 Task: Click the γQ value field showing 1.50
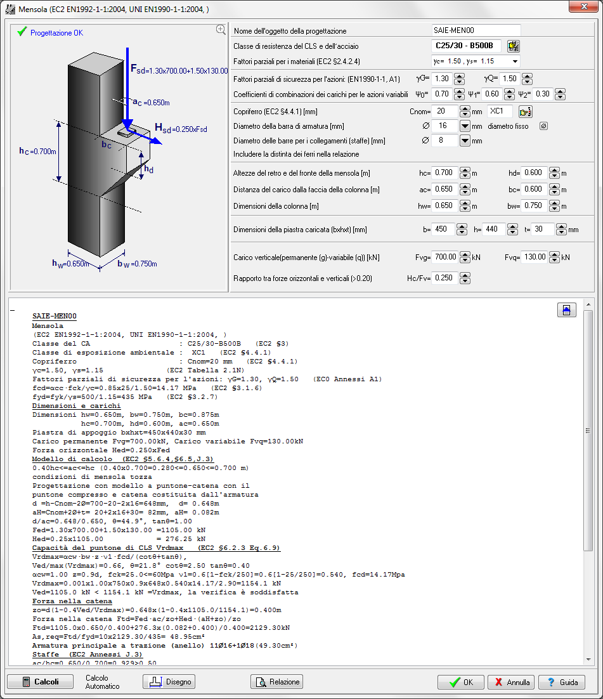(510, 79)
